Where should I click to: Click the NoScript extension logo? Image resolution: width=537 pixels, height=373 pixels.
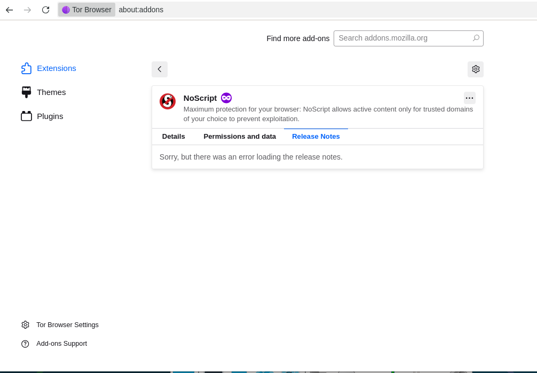pos(168,101)
